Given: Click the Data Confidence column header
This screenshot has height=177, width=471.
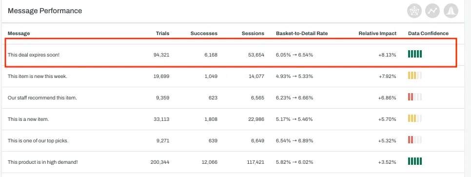Looking at the screenshot, I should point(429,33).
